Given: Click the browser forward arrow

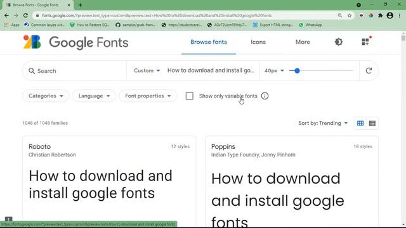Looking at the screenshot, I should (x=16, y=15).
